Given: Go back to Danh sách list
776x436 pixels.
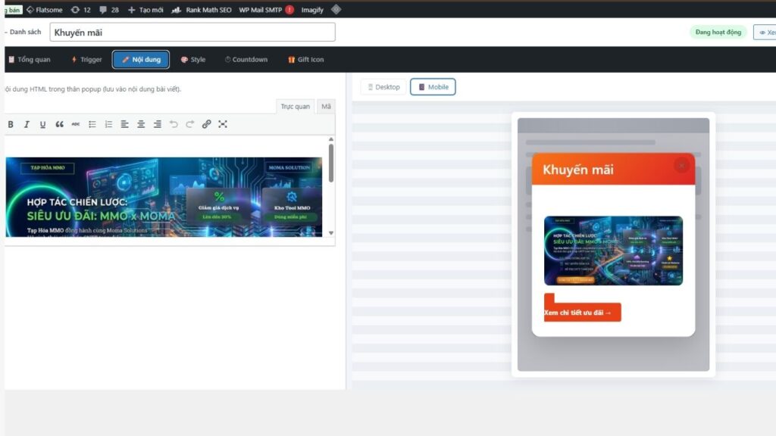Looking at the screenshot, I should pyautogui.click(x=23, y=32).
